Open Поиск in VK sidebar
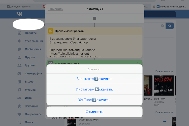Screen dimensions: 189x126 [x=29, y=122]
